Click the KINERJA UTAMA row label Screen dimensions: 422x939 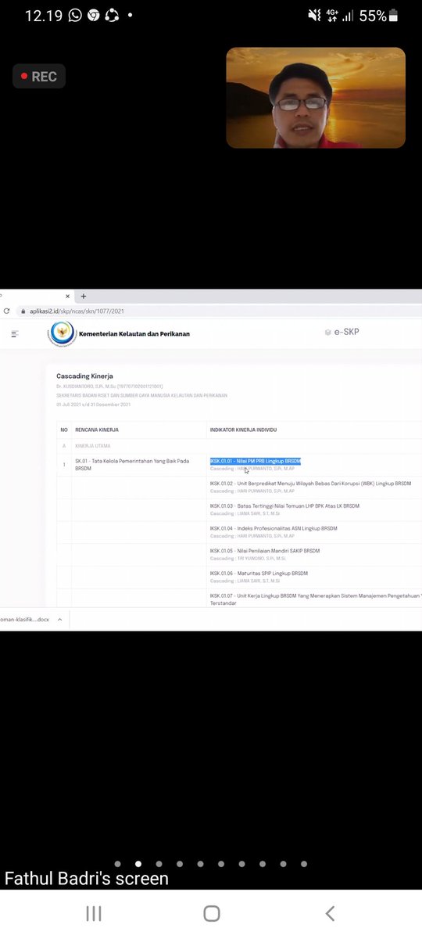coord(92,446)
